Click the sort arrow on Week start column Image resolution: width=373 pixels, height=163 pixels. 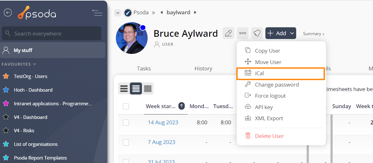182,106
